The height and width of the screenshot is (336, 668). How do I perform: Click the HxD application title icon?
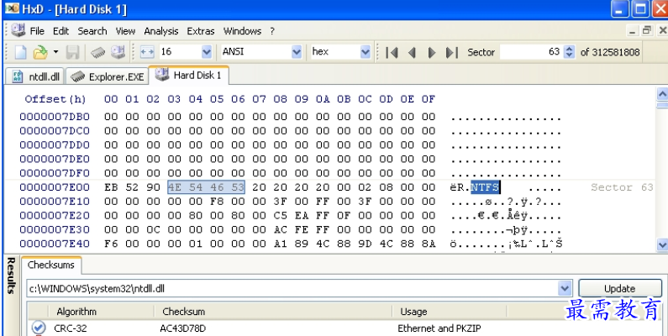click(x=12, y=8)
